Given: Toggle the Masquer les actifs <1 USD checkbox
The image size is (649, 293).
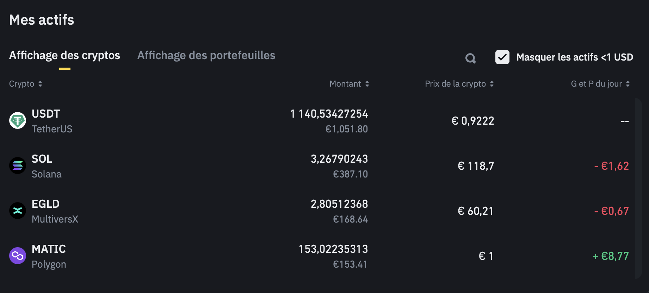Looking at the screenshot, I should click(502, 57).
